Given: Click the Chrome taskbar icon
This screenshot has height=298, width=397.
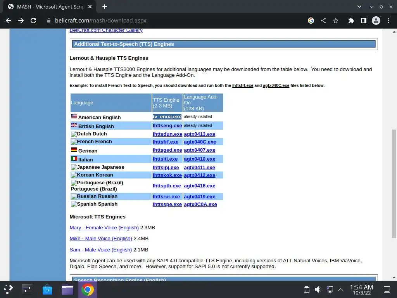Looking at the screenshot, I should (x=87, y=289).
